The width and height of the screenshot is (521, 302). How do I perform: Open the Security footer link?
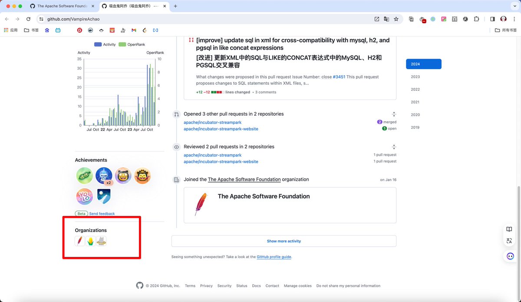(224, 286)
